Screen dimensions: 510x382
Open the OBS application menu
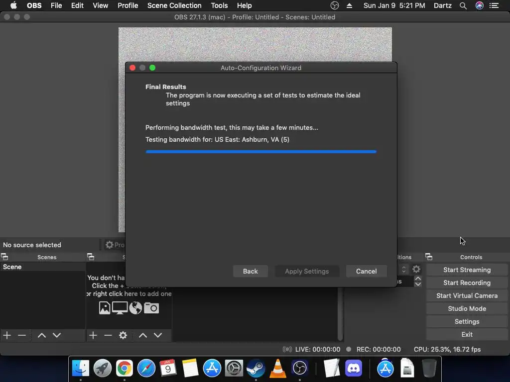[34, 5]
